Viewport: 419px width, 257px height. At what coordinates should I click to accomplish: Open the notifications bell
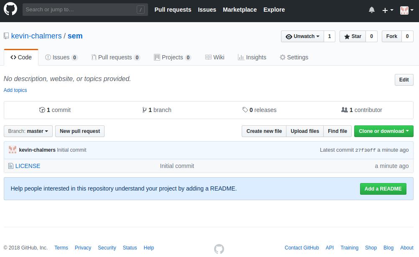[x=372, y=10]
